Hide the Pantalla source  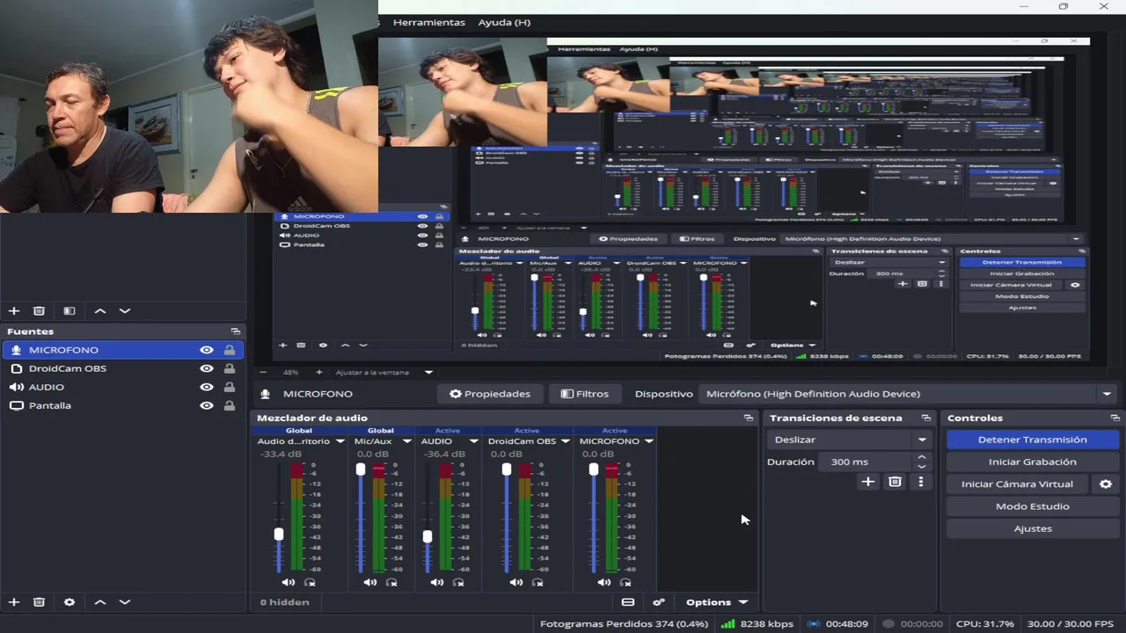(x=207, y=405)
